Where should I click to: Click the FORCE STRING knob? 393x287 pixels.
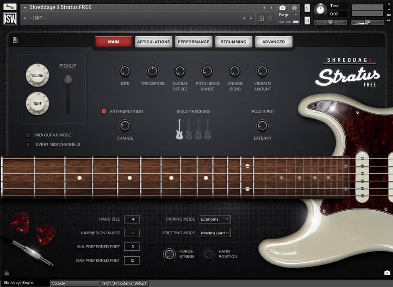[169, 254]
